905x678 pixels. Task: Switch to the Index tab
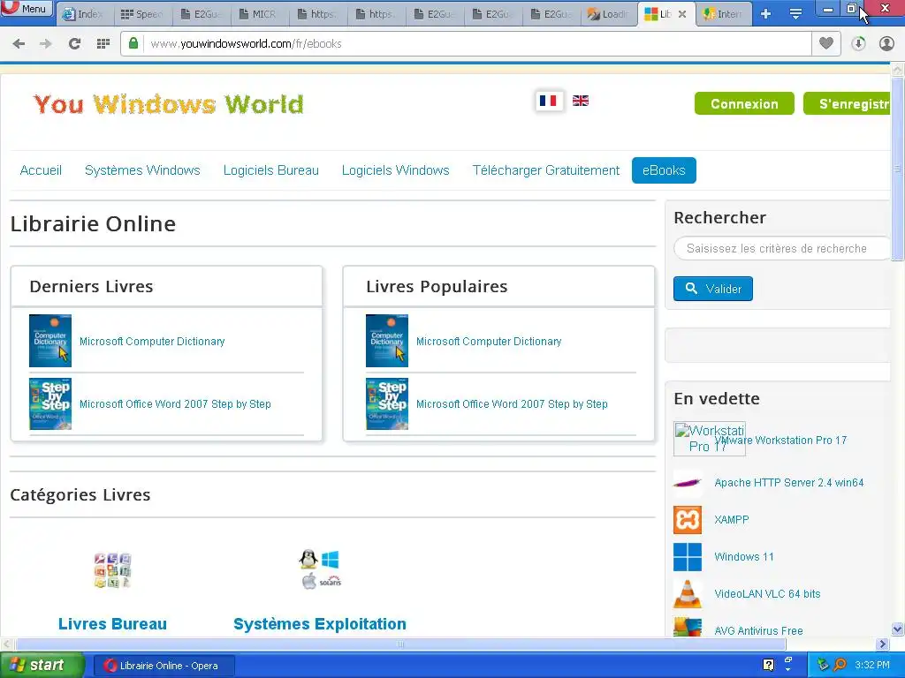[x=84, y=14]
